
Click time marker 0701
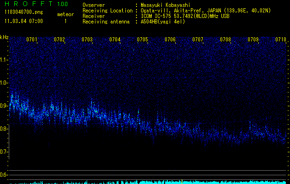pyautogui.click(x=32, y=40)
